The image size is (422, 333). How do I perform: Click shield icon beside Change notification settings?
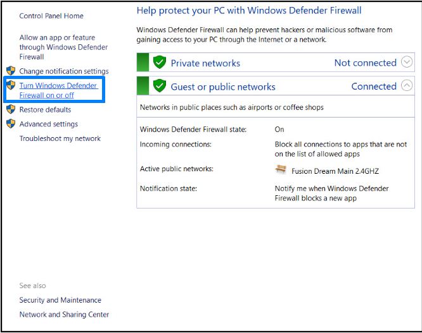[x=10, y=71]
